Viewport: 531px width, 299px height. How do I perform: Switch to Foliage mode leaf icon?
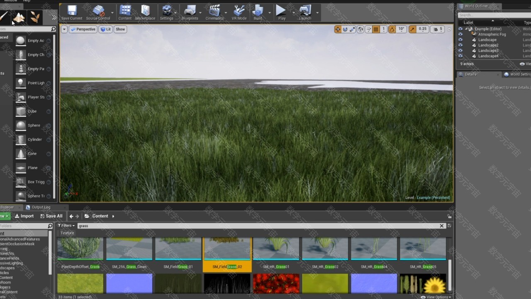(x=35, y=17)
